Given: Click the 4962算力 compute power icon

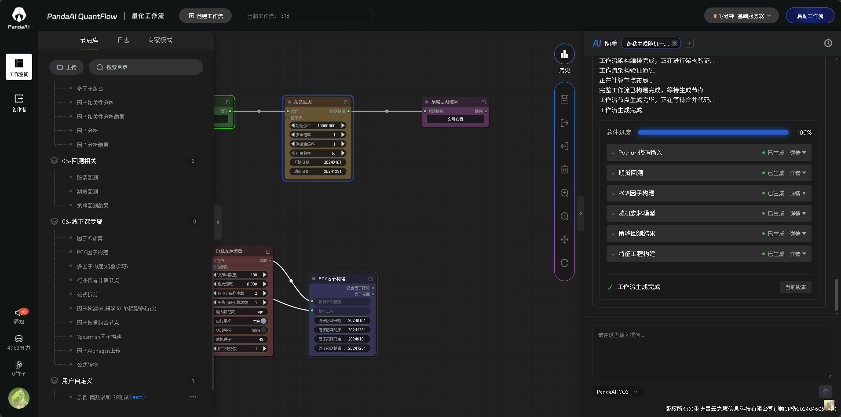Looking at the screenshot, I should (19, 343).
